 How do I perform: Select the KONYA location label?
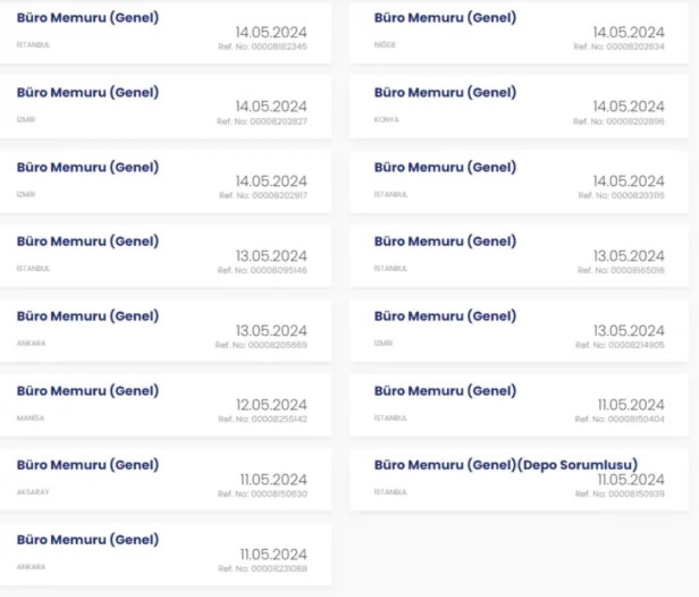point(387,119)
